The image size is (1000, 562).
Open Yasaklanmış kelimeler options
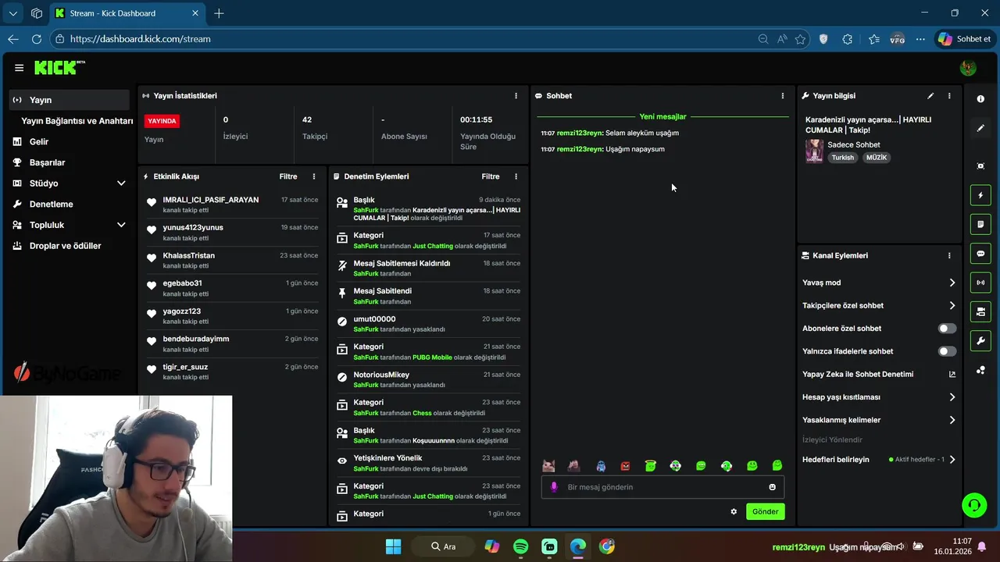click(879, 420)
